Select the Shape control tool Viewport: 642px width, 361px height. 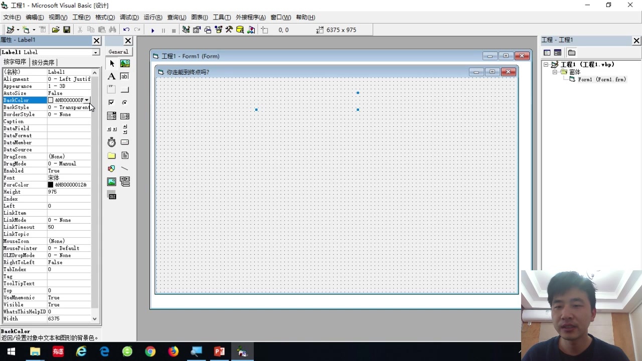coord(112,168)
